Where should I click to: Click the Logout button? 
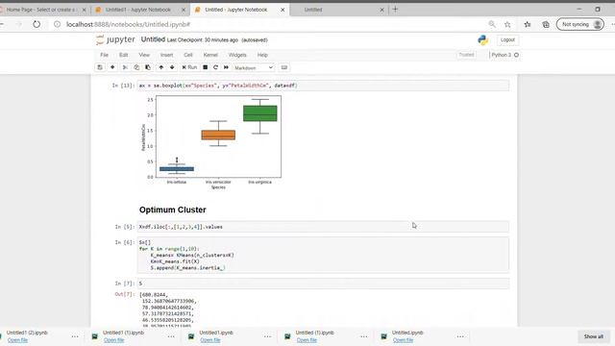point(507,40)
